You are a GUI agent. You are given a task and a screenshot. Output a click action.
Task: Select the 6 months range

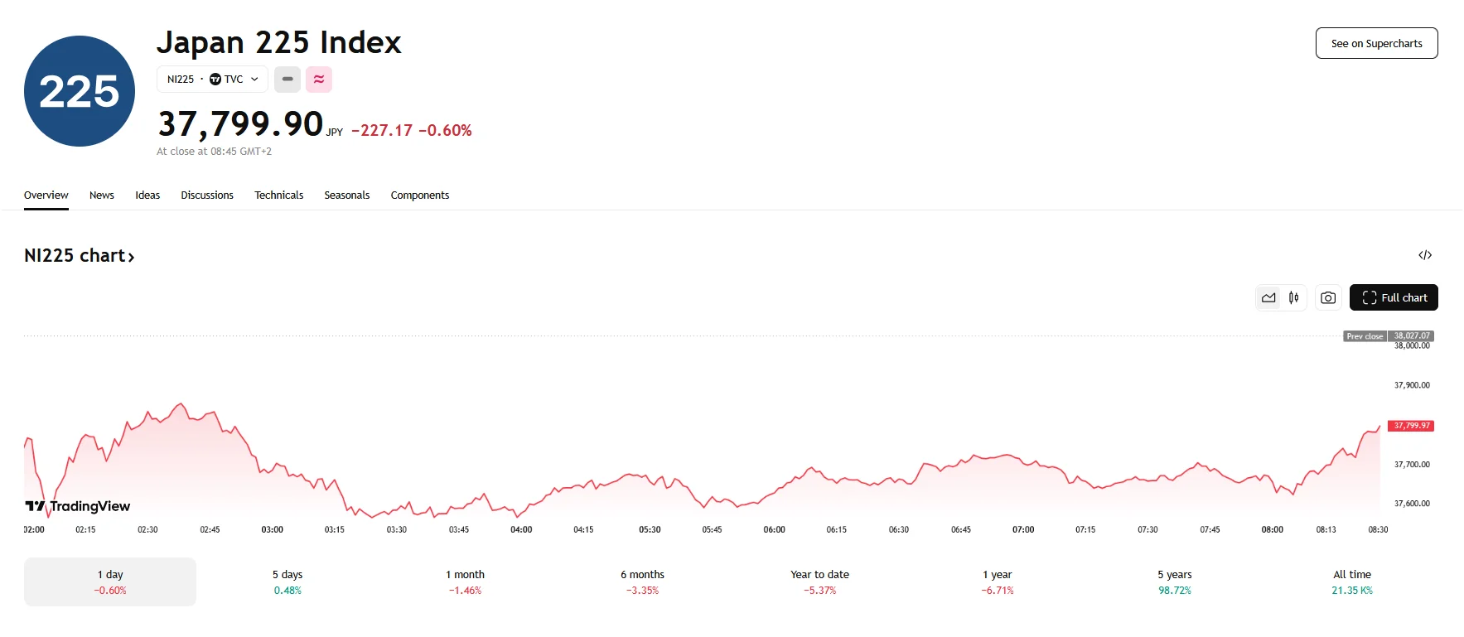pyautogui.click(x=642, y=582)
